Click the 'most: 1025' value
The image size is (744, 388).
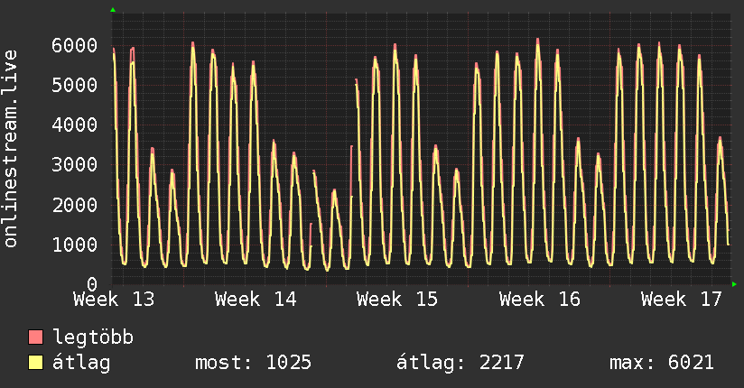[254, 363]
